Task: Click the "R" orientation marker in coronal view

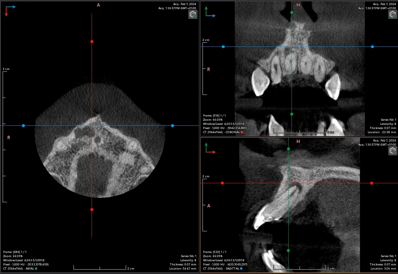Action: 208,69
